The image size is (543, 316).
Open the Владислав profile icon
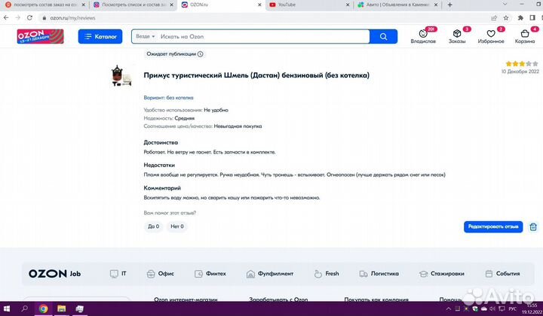point(423,36)
